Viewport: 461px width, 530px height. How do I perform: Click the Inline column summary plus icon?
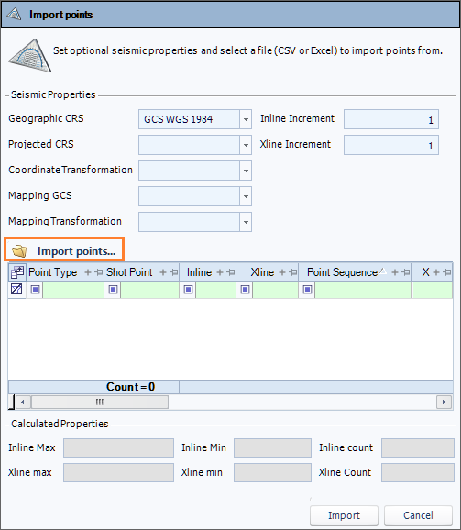point(220,272)
